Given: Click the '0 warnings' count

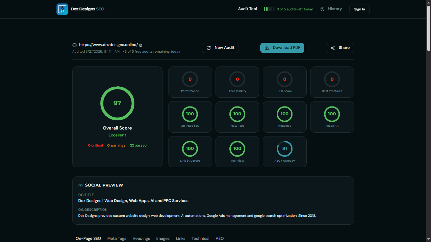Looking at the screenshot, I should coord(116,146).
